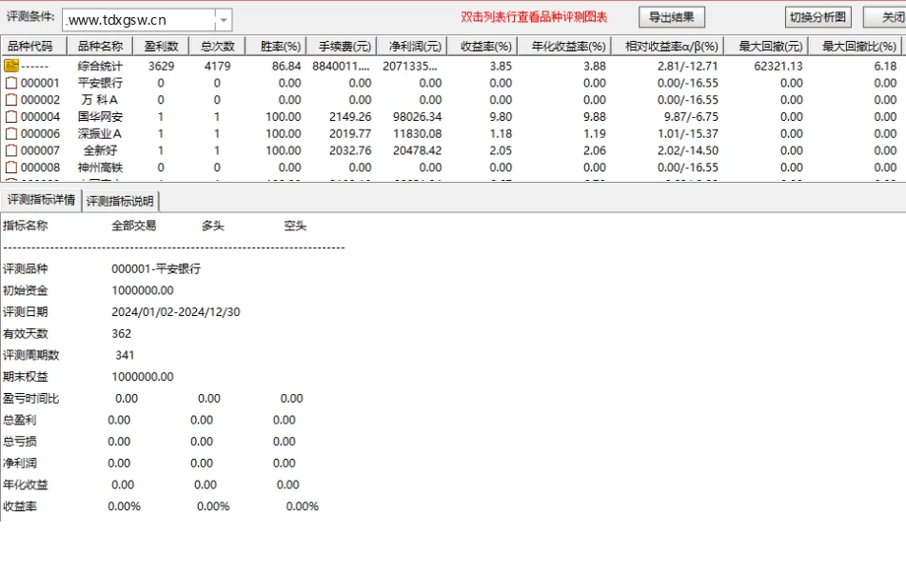The width and height of the screenshot is (906, 573).
Task: Click fee value 2032.76
Action: pos(350,150)
